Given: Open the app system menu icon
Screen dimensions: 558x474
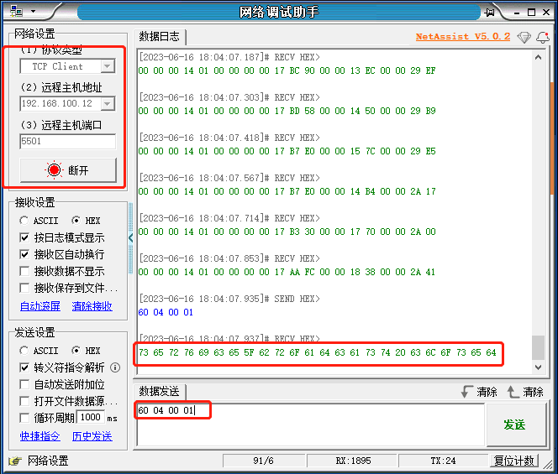Looking at the screenshot, I should [x=16, y=12].
